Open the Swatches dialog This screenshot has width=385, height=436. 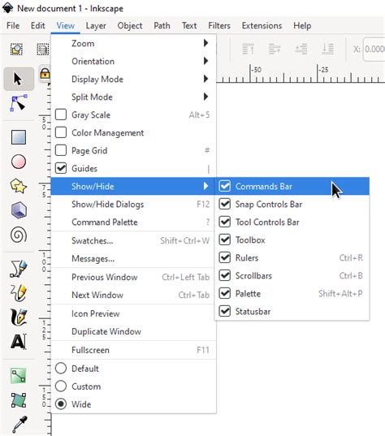(133, 240)
